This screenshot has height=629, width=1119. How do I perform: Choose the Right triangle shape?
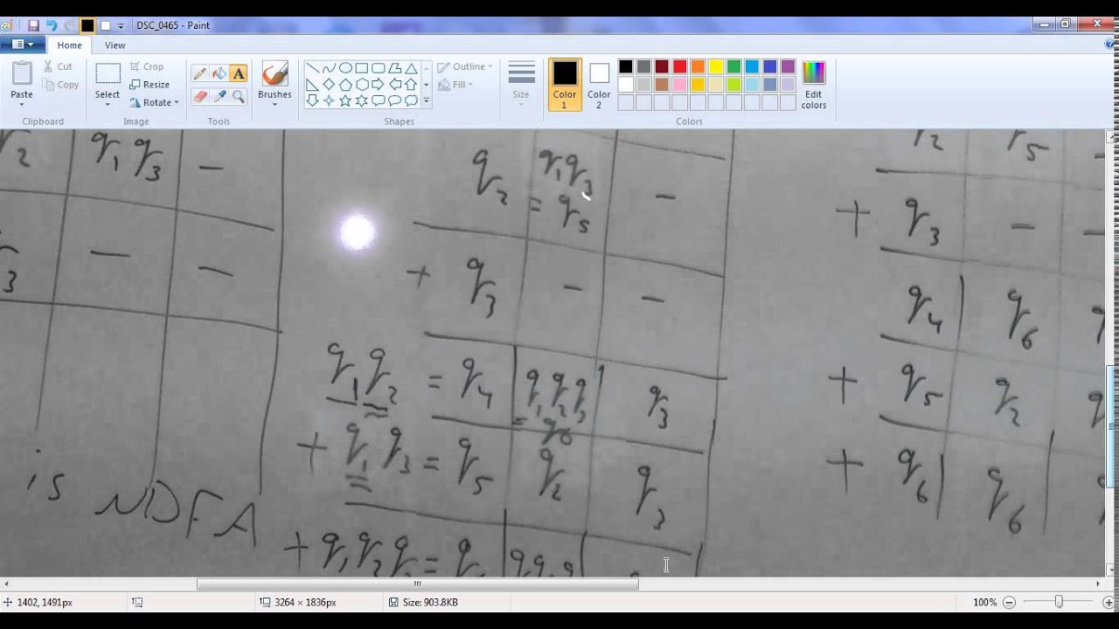pos(312,85)
